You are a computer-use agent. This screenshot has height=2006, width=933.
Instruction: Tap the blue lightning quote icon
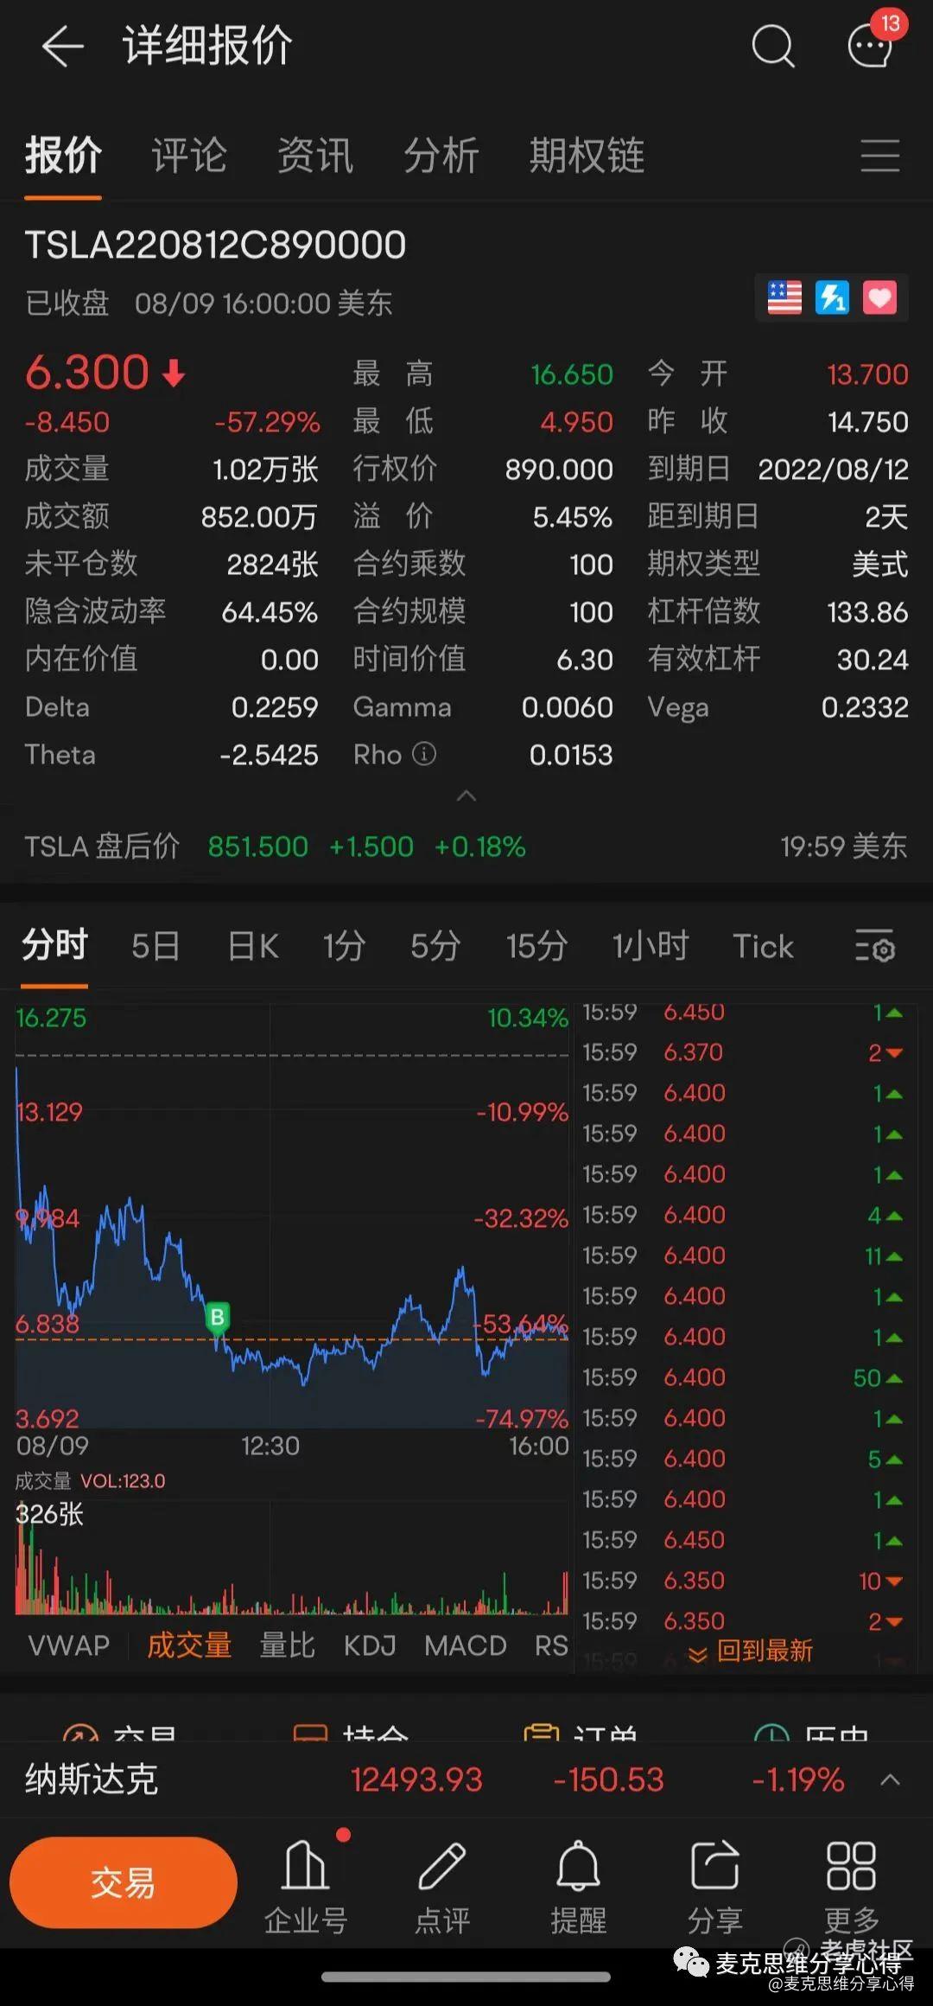click(832, 298)
